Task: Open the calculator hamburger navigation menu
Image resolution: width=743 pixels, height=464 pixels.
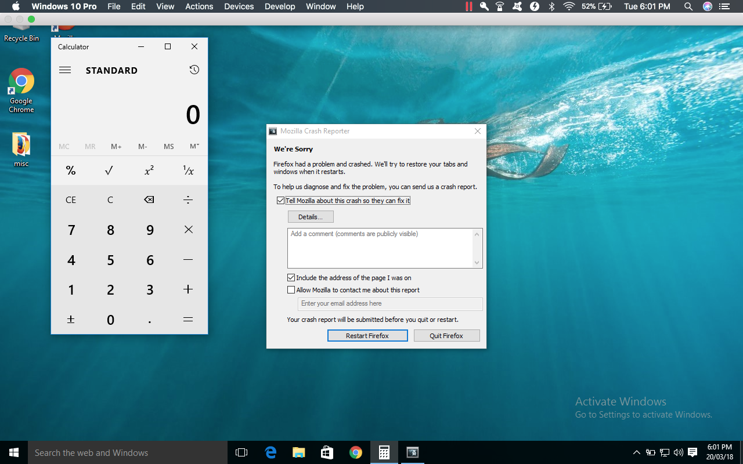Action: pyautogui.click(x=65, y=70)
